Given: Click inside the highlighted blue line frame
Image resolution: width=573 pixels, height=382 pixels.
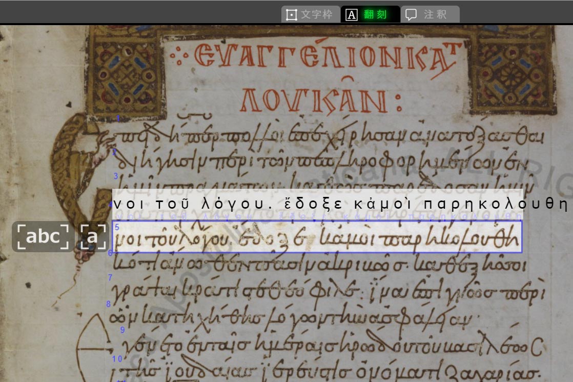Looking at the screenshot, I should click(317, 237).
